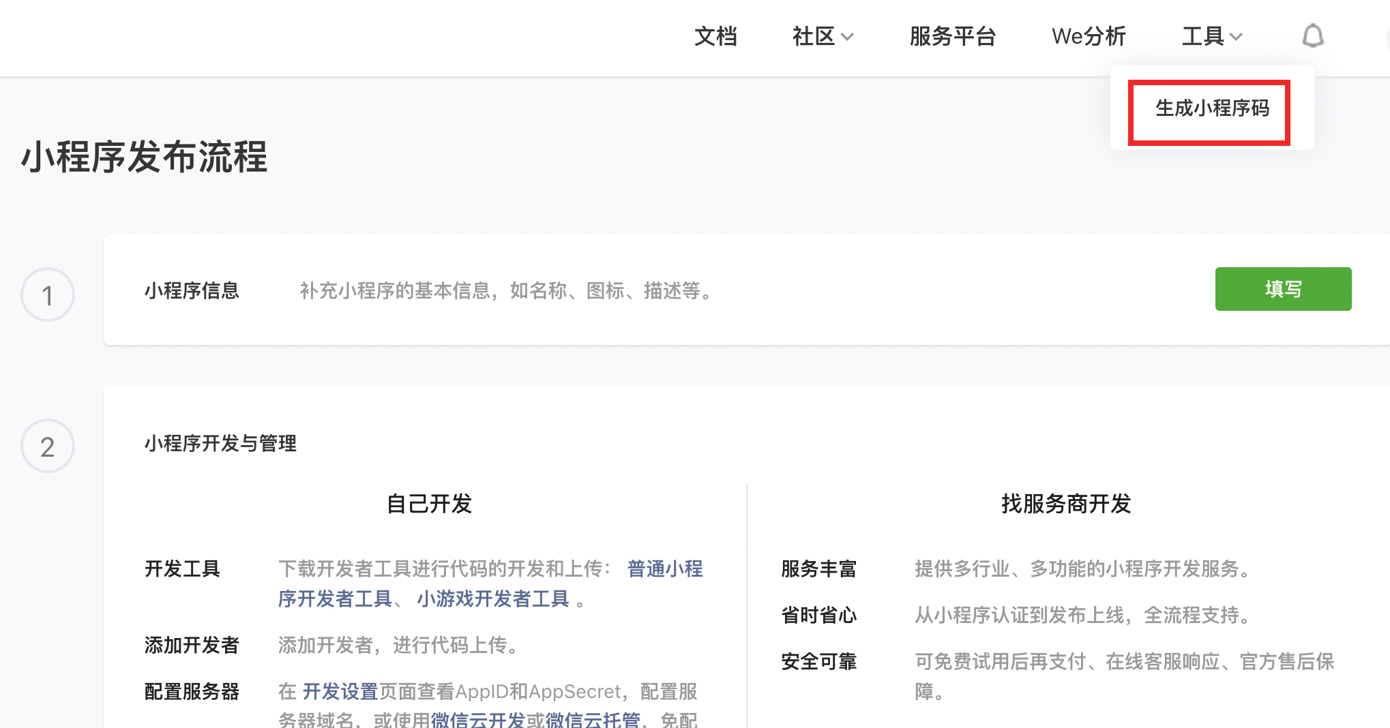The width and height of the screenshot is (1390, 728).
Task: Click the green 填写 button
Action: pos(1283,289)
